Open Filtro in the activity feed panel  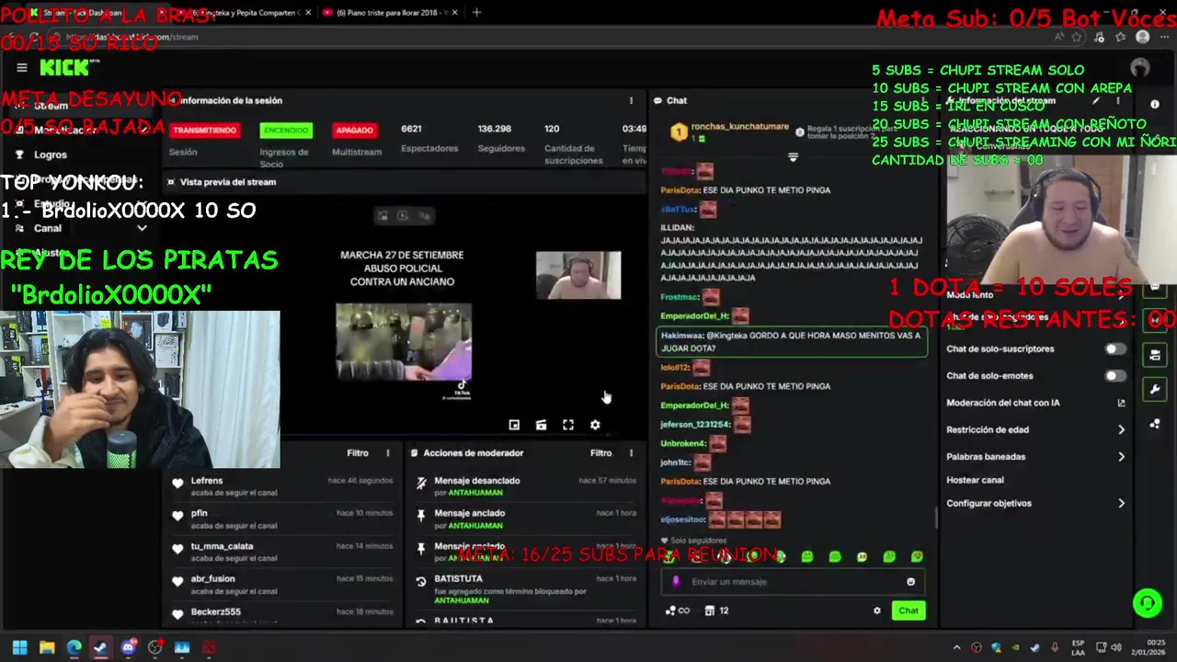(358, 452)
